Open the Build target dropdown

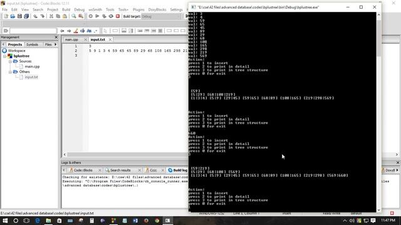161,16
